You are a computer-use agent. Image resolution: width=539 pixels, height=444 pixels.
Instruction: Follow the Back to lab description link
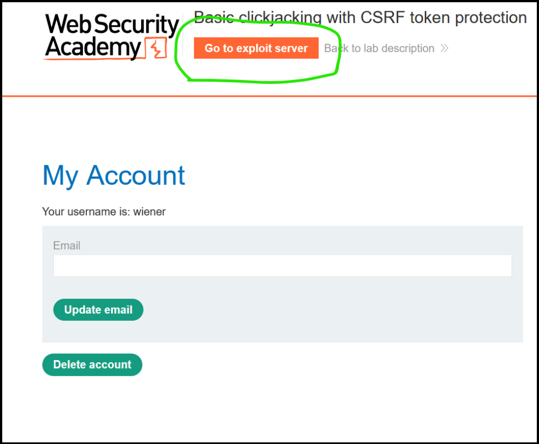[x=379, y=48]
